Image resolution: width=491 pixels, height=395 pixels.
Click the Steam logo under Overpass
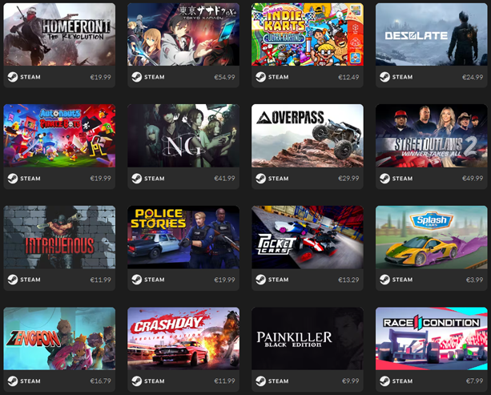click(x=260, y=178)
